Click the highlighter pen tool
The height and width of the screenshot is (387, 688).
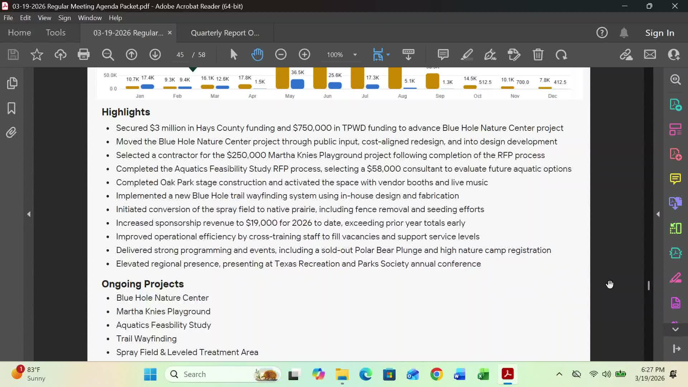pos(467,54)
